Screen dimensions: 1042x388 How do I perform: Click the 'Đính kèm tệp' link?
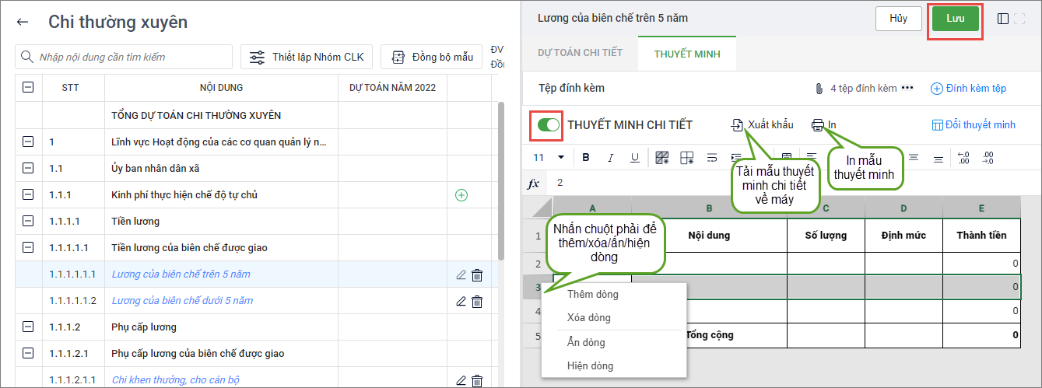tap(969, 89)
